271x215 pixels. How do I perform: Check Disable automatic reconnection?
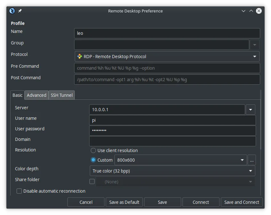point(19,191)
